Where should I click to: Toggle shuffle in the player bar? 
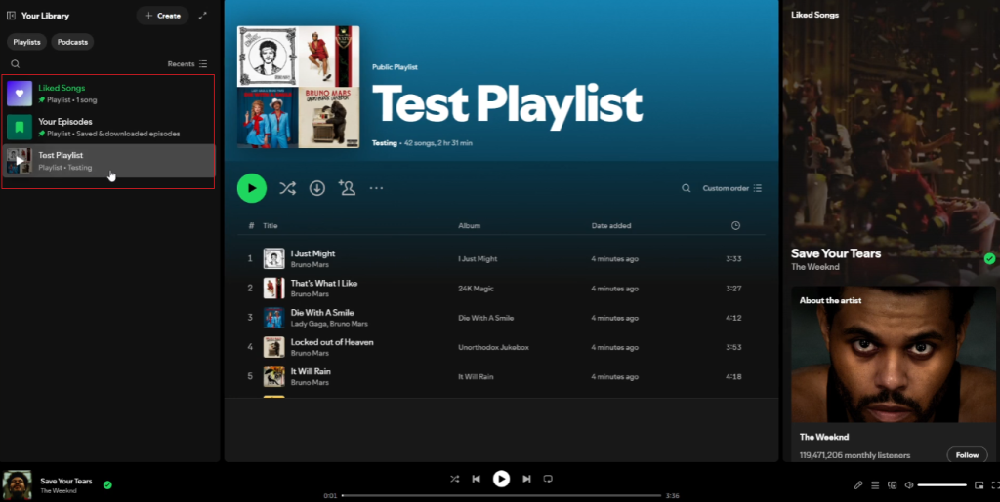454,480
